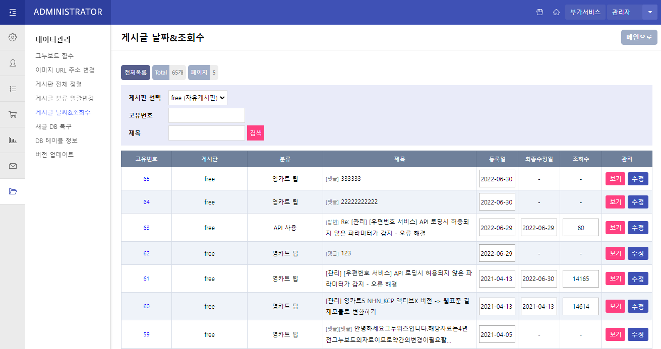The image size is (661, 349).
Task: Open the settings gear icon in sidebar
Action: (x=13, y=37)
